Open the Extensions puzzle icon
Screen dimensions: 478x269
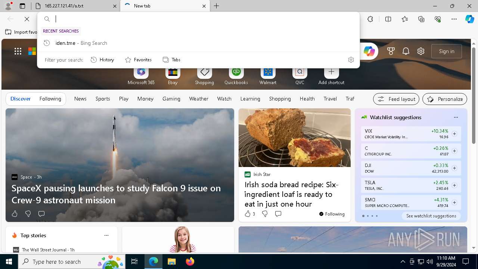(x=370, y=19)
